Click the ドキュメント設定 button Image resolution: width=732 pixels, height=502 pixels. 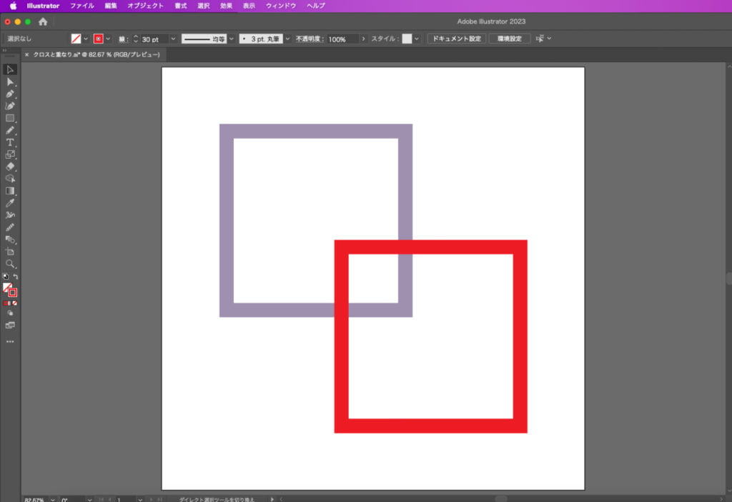coord(457,39)
